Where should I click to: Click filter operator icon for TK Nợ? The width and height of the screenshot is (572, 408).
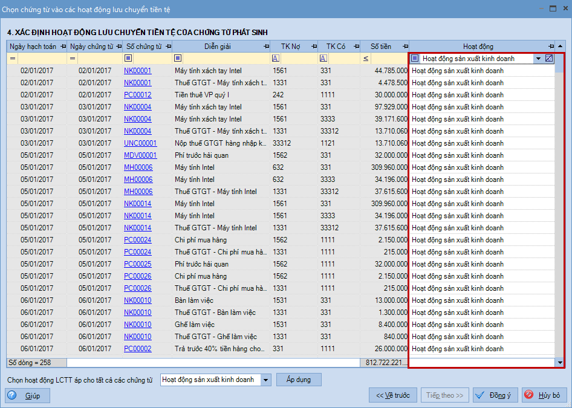coord(276,59)
